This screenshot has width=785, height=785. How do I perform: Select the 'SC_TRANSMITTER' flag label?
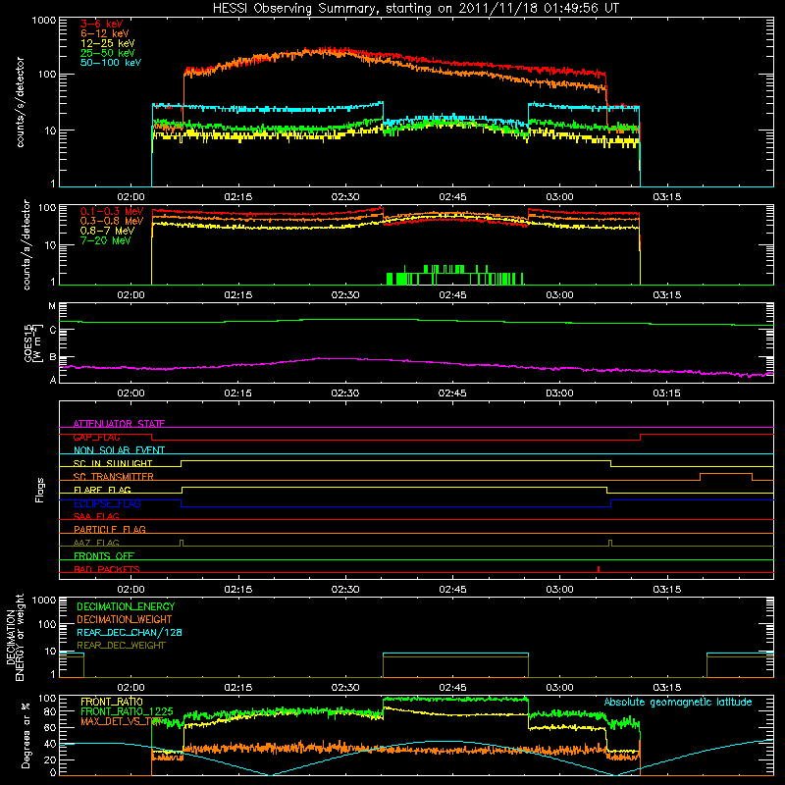pyautogui.click(x=114, y=477)
